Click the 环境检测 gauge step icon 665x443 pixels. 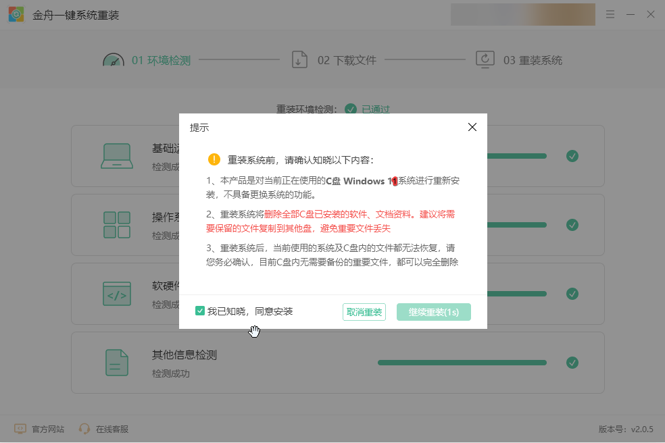click(114, 60)
